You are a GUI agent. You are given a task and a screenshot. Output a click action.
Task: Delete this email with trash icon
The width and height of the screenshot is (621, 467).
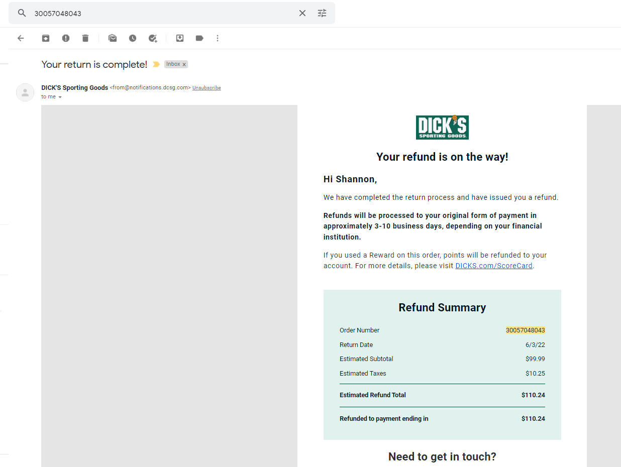pos(85,38)
